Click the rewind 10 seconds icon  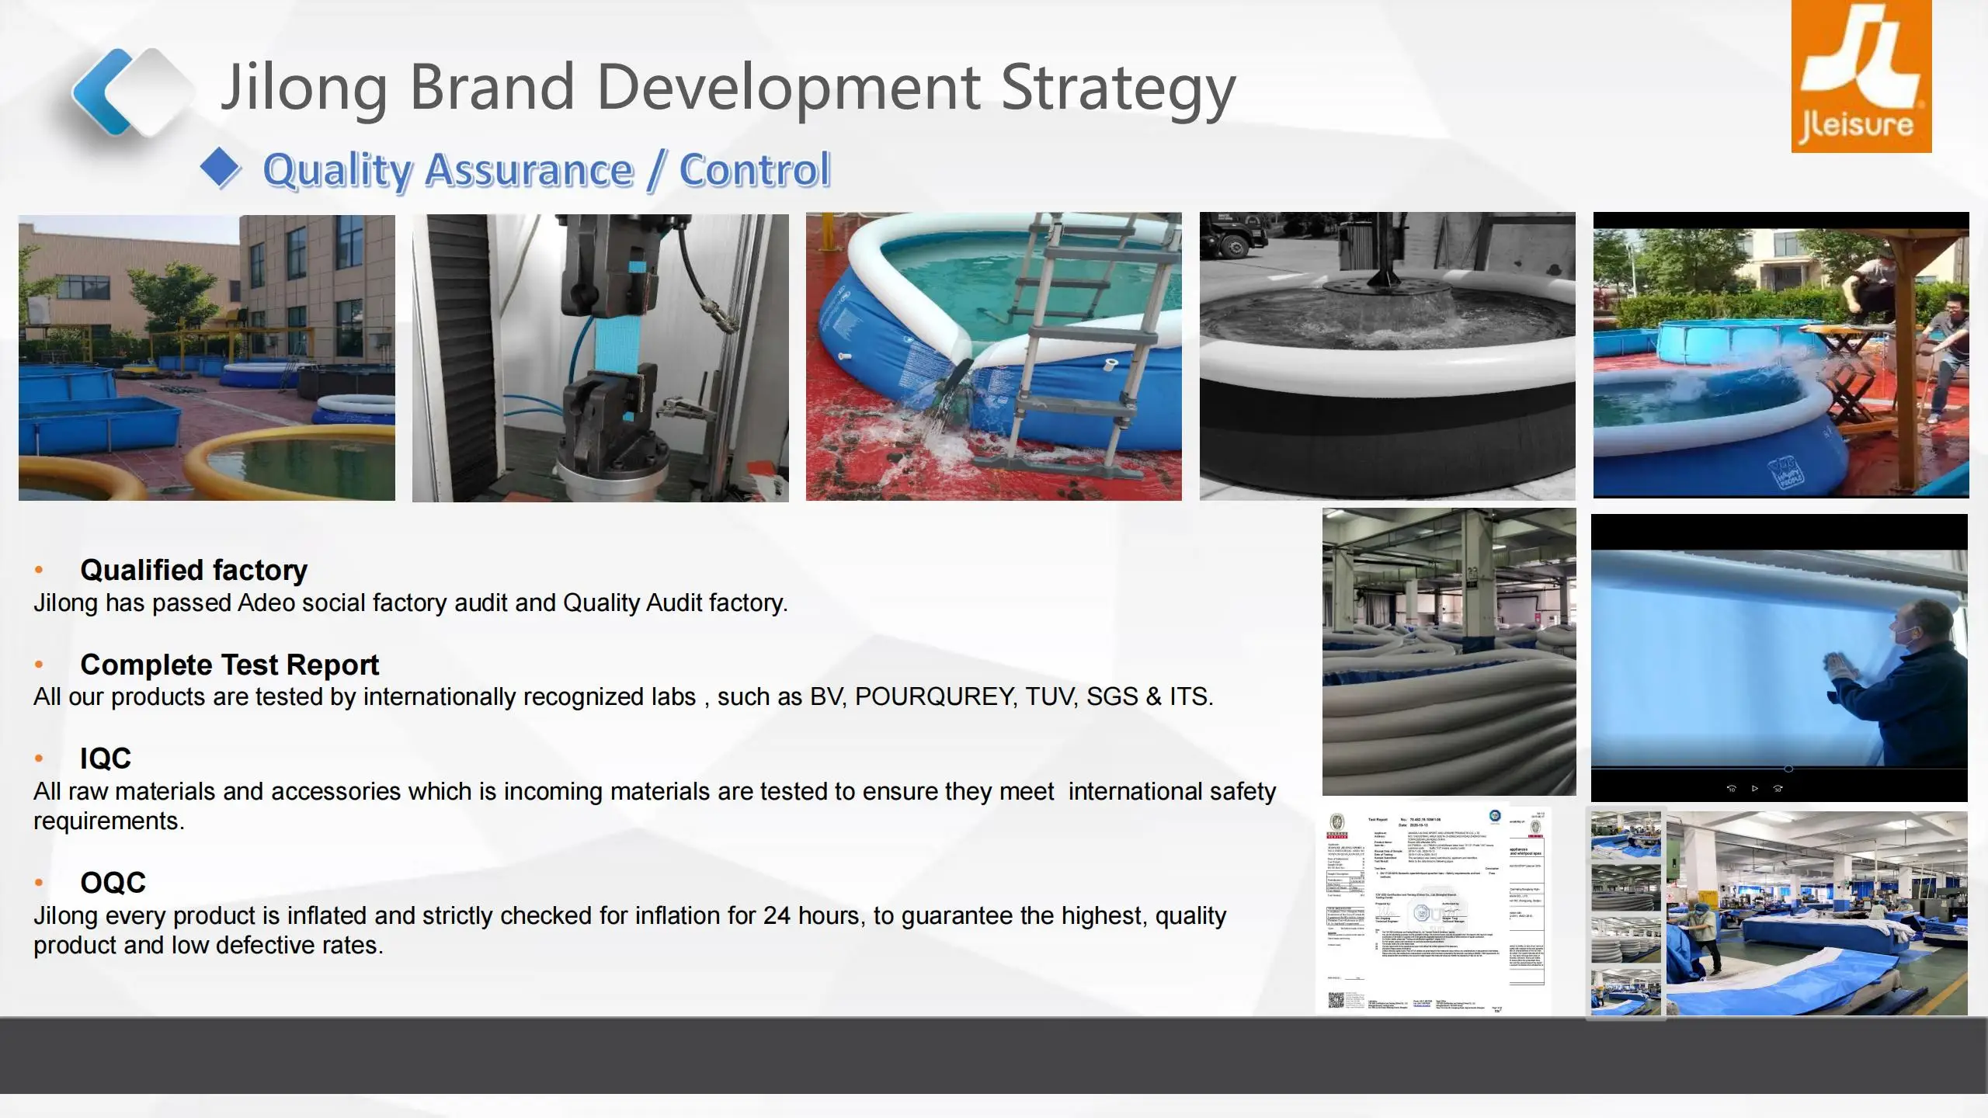point(1731,789)
